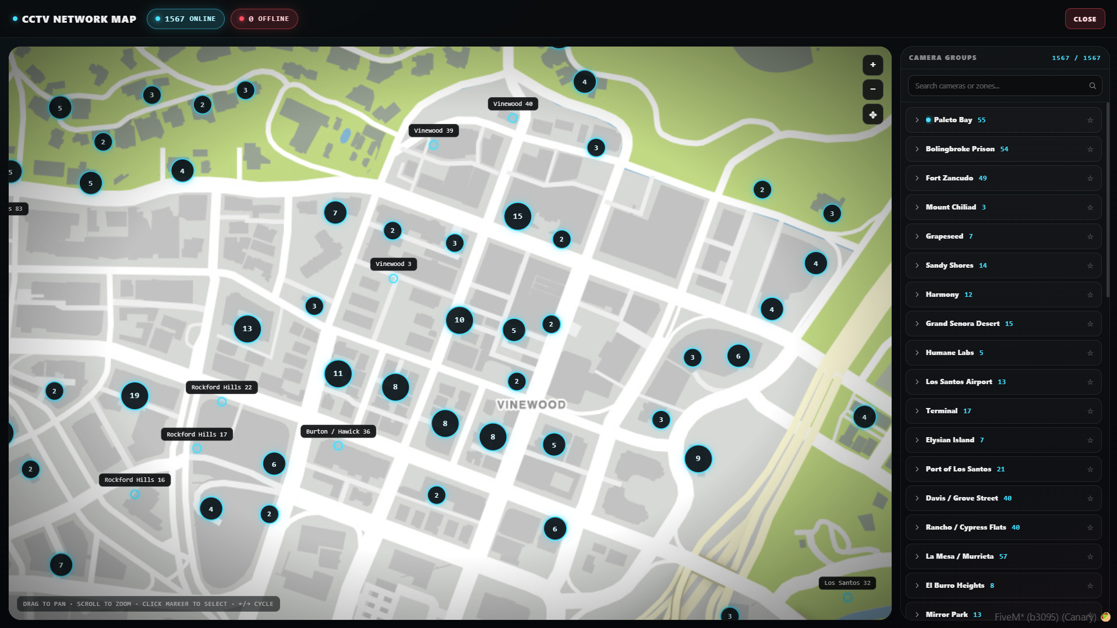Click the 0 Offline status pill
This screenshot has width=1117, height=628.
click(264, 19)
